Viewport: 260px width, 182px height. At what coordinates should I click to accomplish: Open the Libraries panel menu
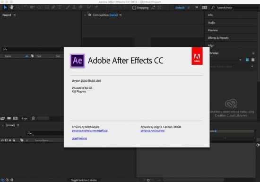pyautogui.click(x=253, y=53)
